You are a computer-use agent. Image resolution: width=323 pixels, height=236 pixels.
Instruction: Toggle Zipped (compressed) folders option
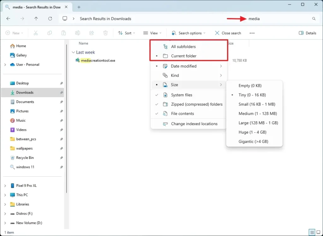coord(189,104)
